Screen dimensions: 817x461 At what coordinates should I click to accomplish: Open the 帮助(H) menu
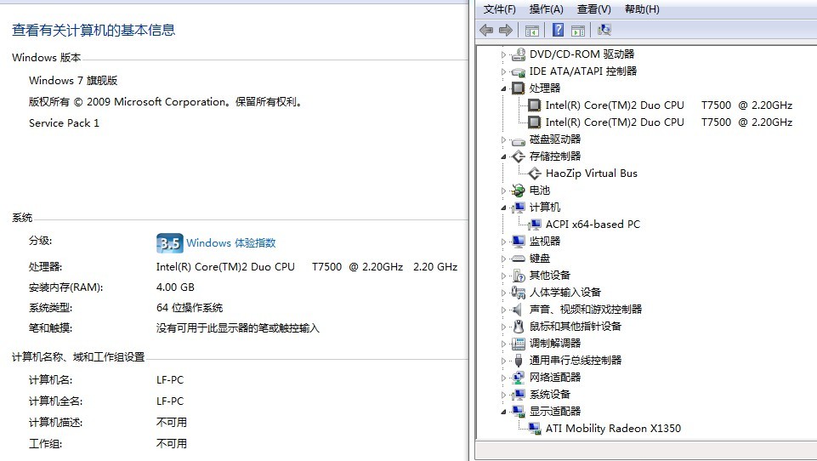tap(642, 9)
